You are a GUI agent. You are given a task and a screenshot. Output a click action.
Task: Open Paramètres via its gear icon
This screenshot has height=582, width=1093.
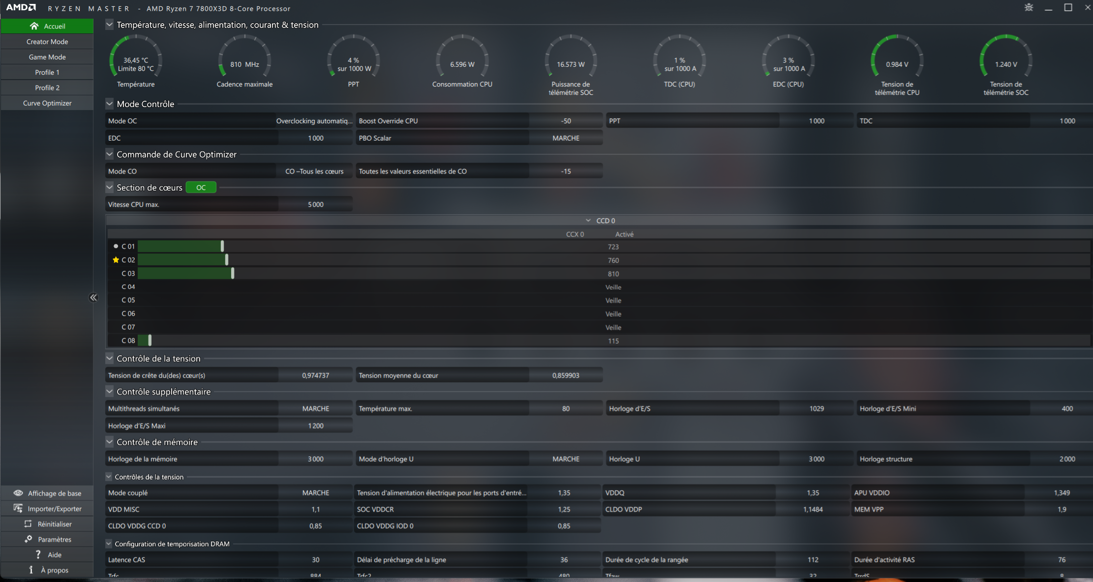[x=29, y=539]
